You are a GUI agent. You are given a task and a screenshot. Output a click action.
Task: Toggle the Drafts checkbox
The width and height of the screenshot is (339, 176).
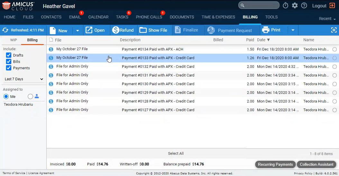coord(9,55)
